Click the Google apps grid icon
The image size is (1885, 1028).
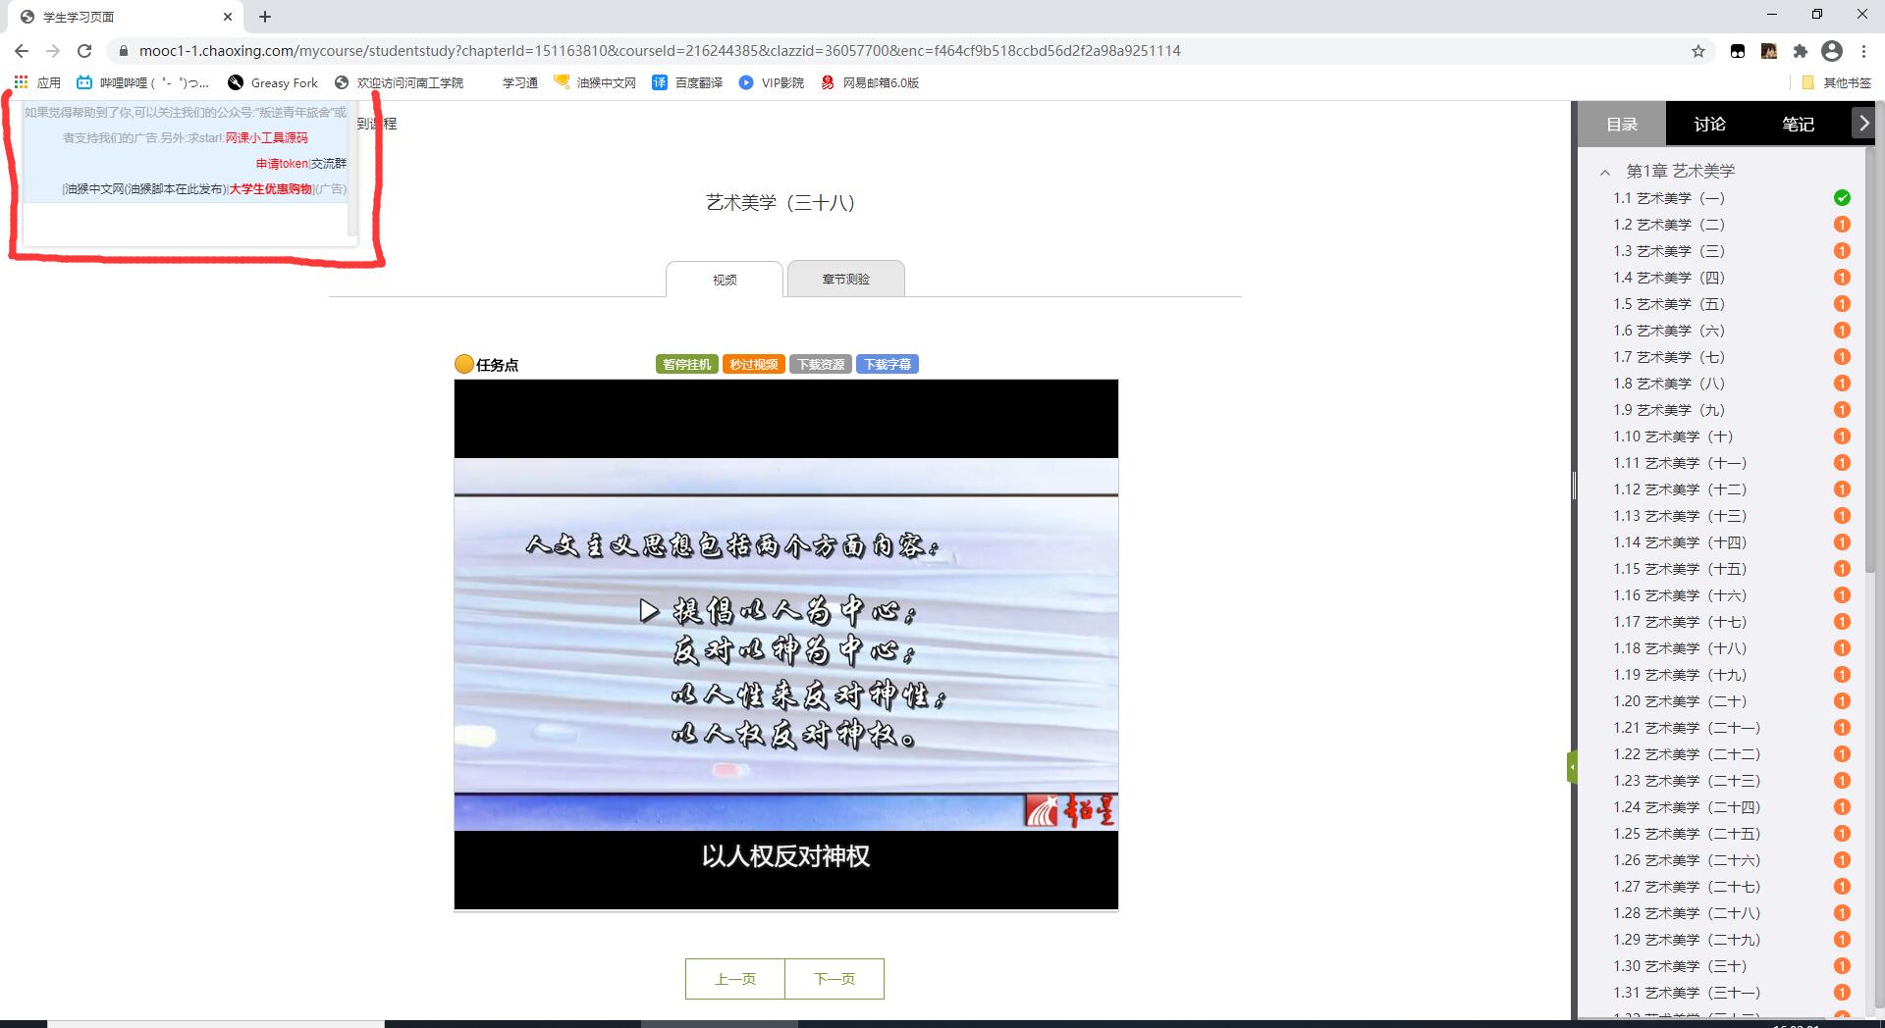point(21,82)
